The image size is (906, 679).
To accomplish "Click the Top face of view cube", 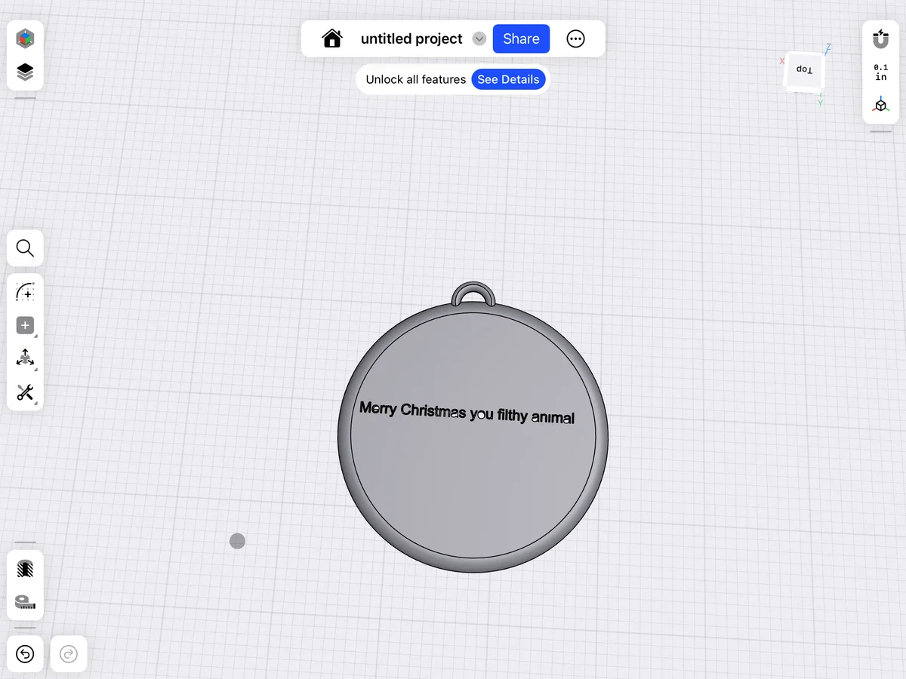I will (x=805, y=70).
